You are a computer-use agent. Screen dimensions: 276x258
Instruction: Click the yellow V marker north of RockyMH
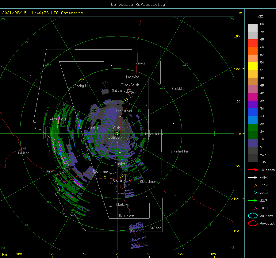tap(64, 75)
